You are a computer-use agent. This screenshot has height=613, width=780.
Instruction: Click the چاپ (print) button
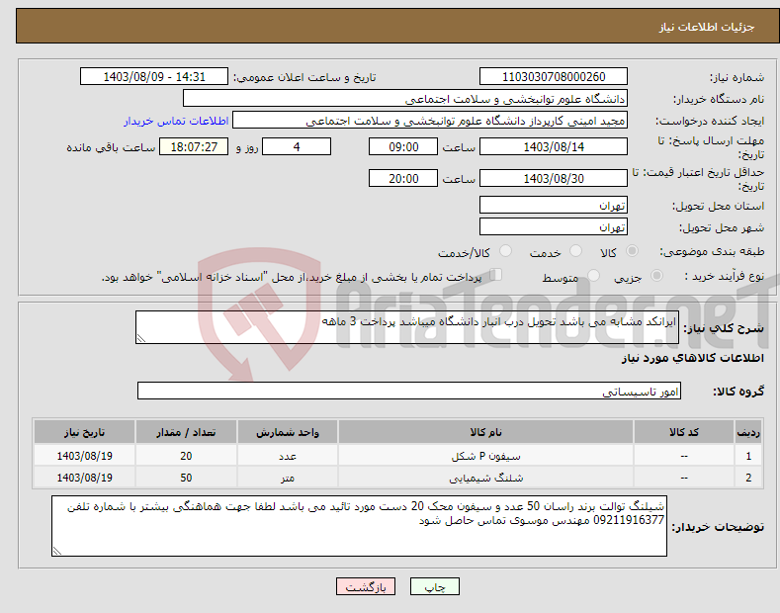click(434, 586)
